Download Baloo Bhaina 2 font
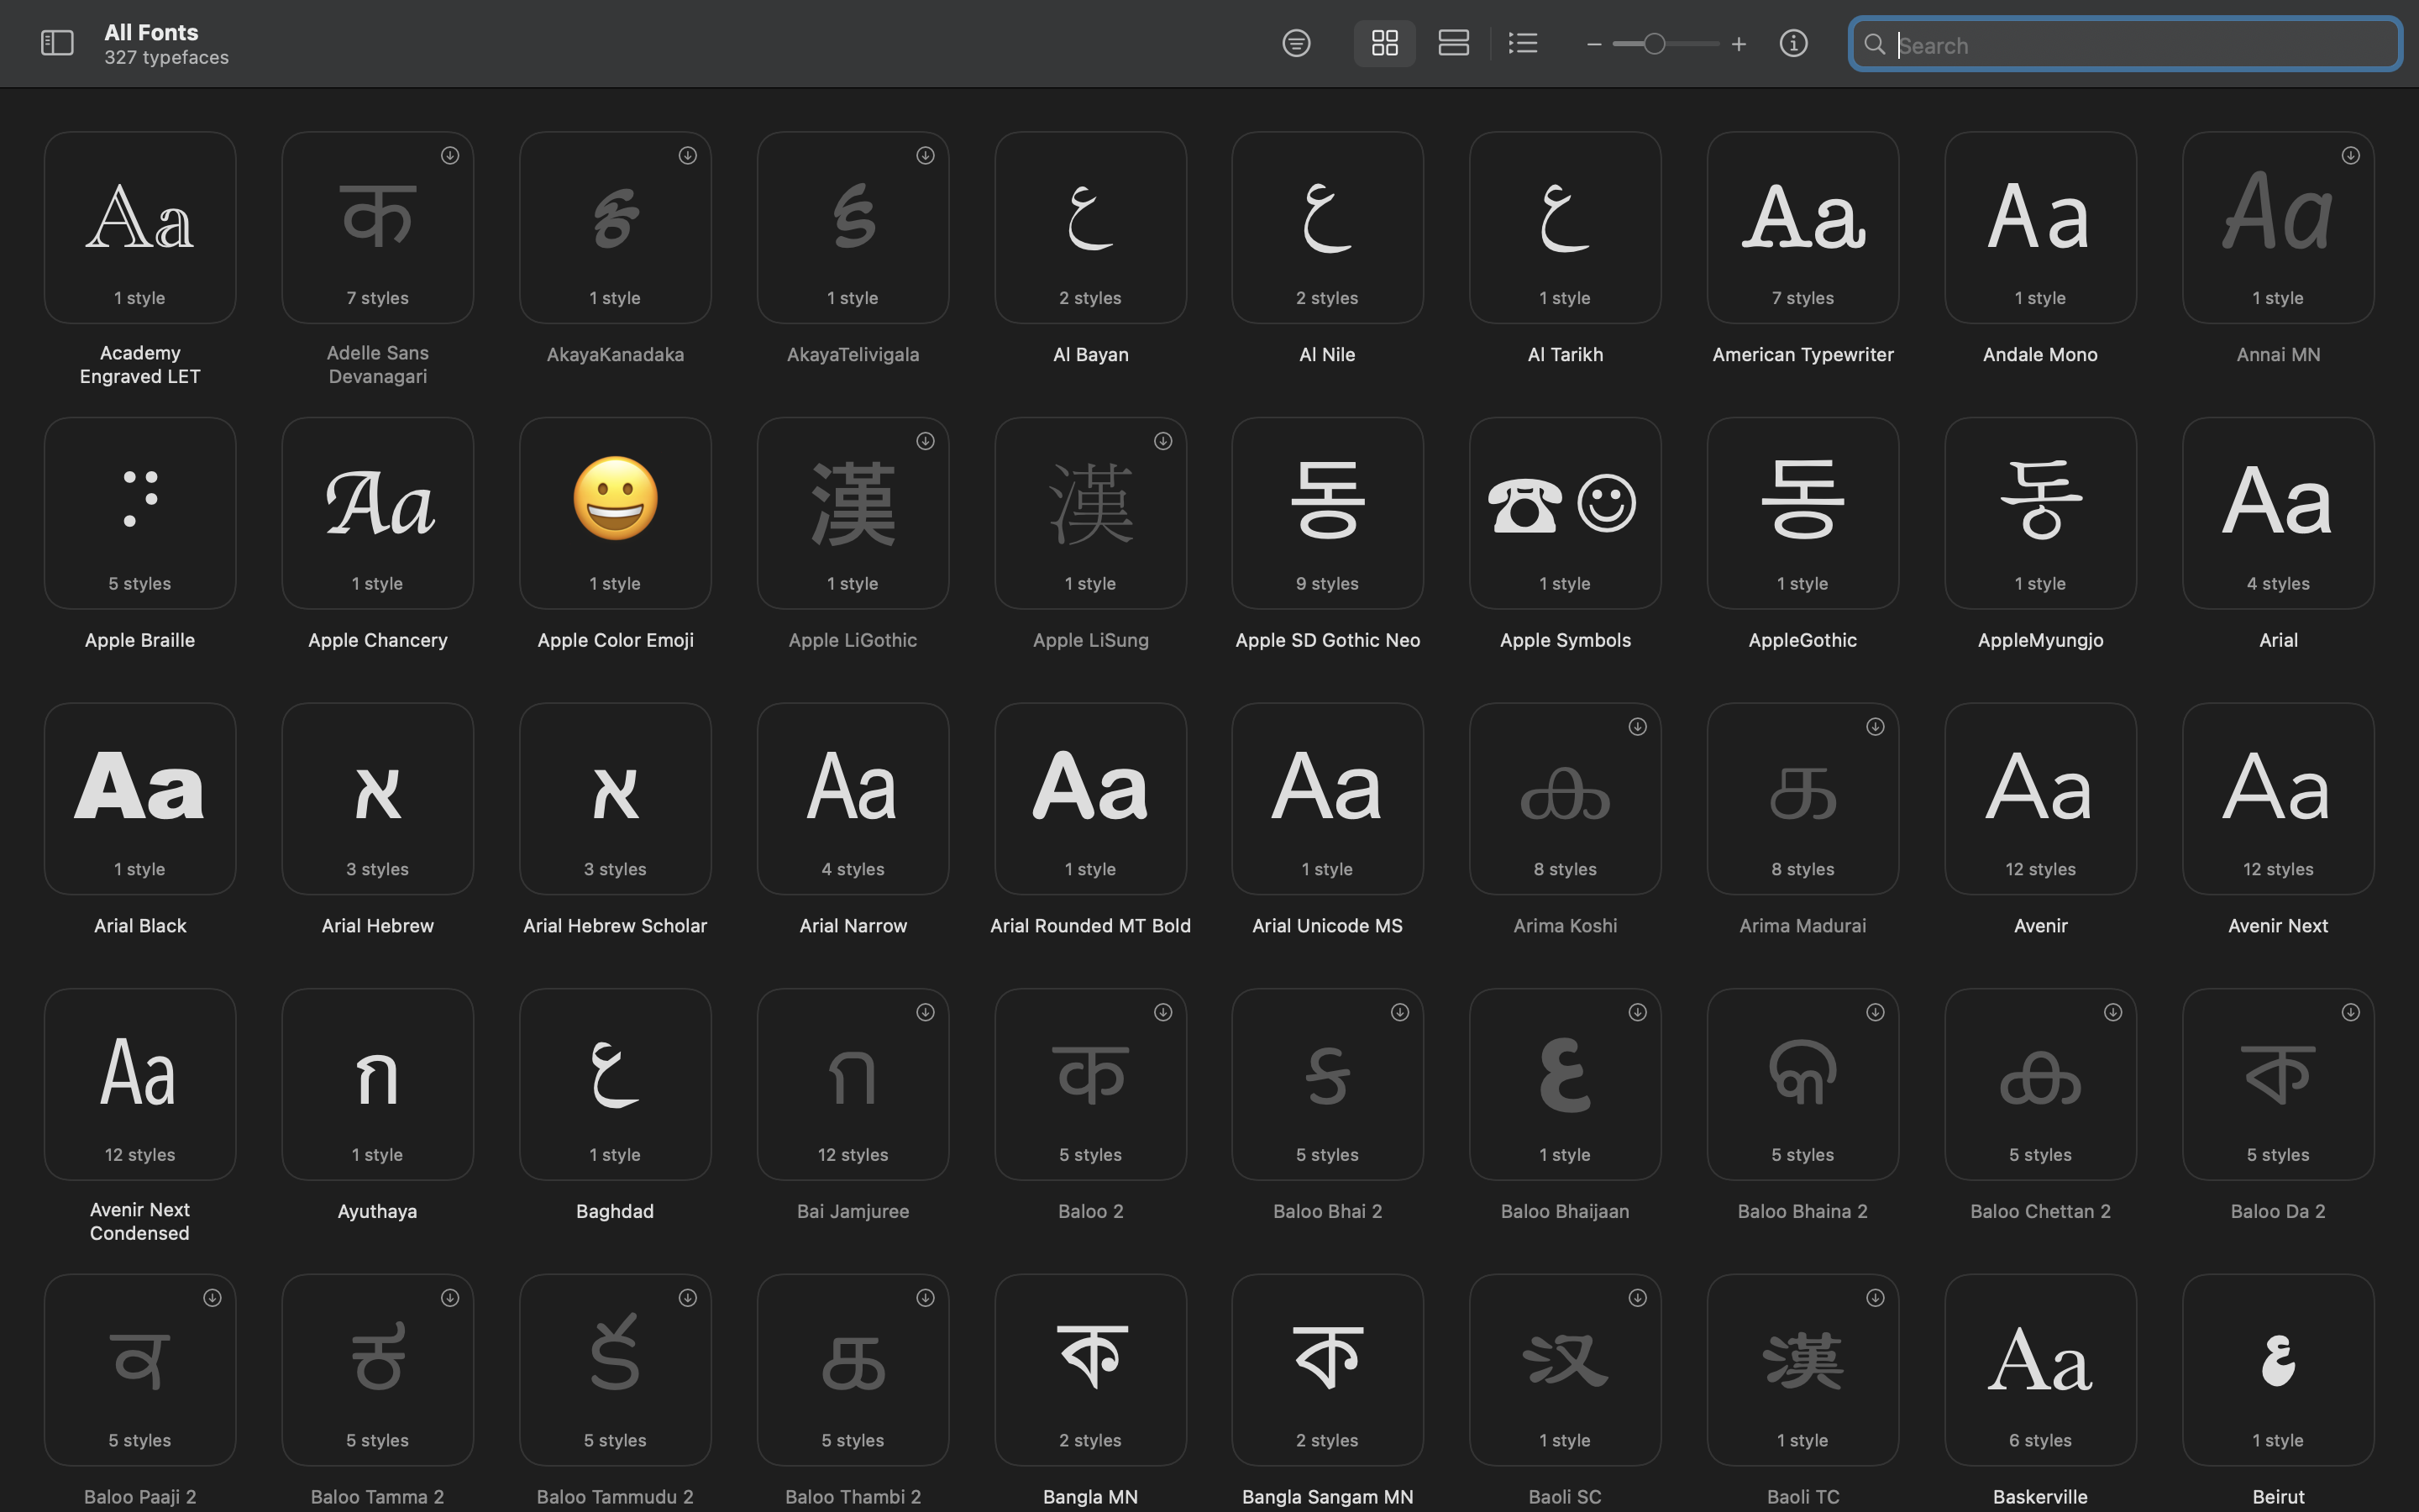This screenshot has height=1512, width=2419. [1876, 1012]
